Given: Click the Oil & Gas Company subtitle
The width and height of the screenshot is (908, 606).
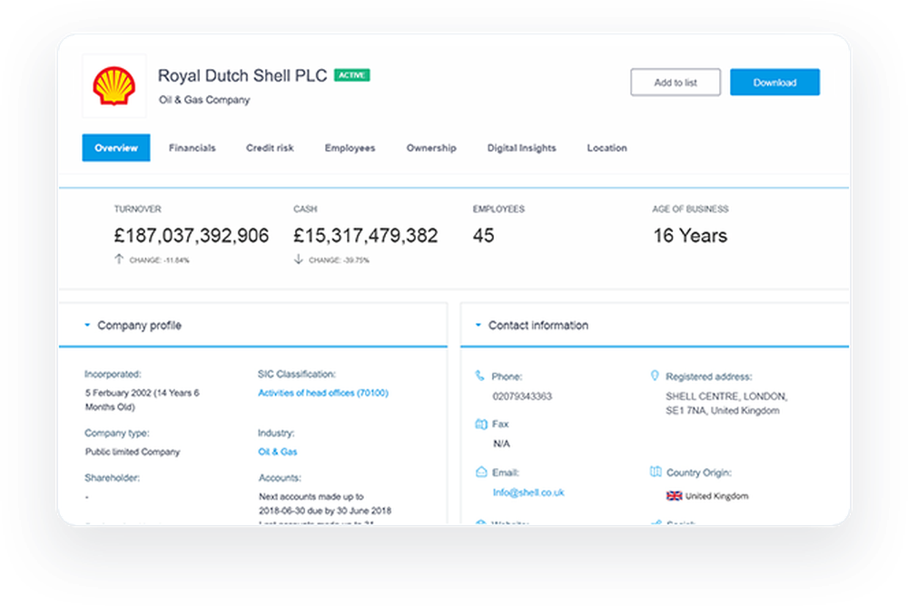Looking at the screenshot, I should pyautogui.click(x=204, y=100).
